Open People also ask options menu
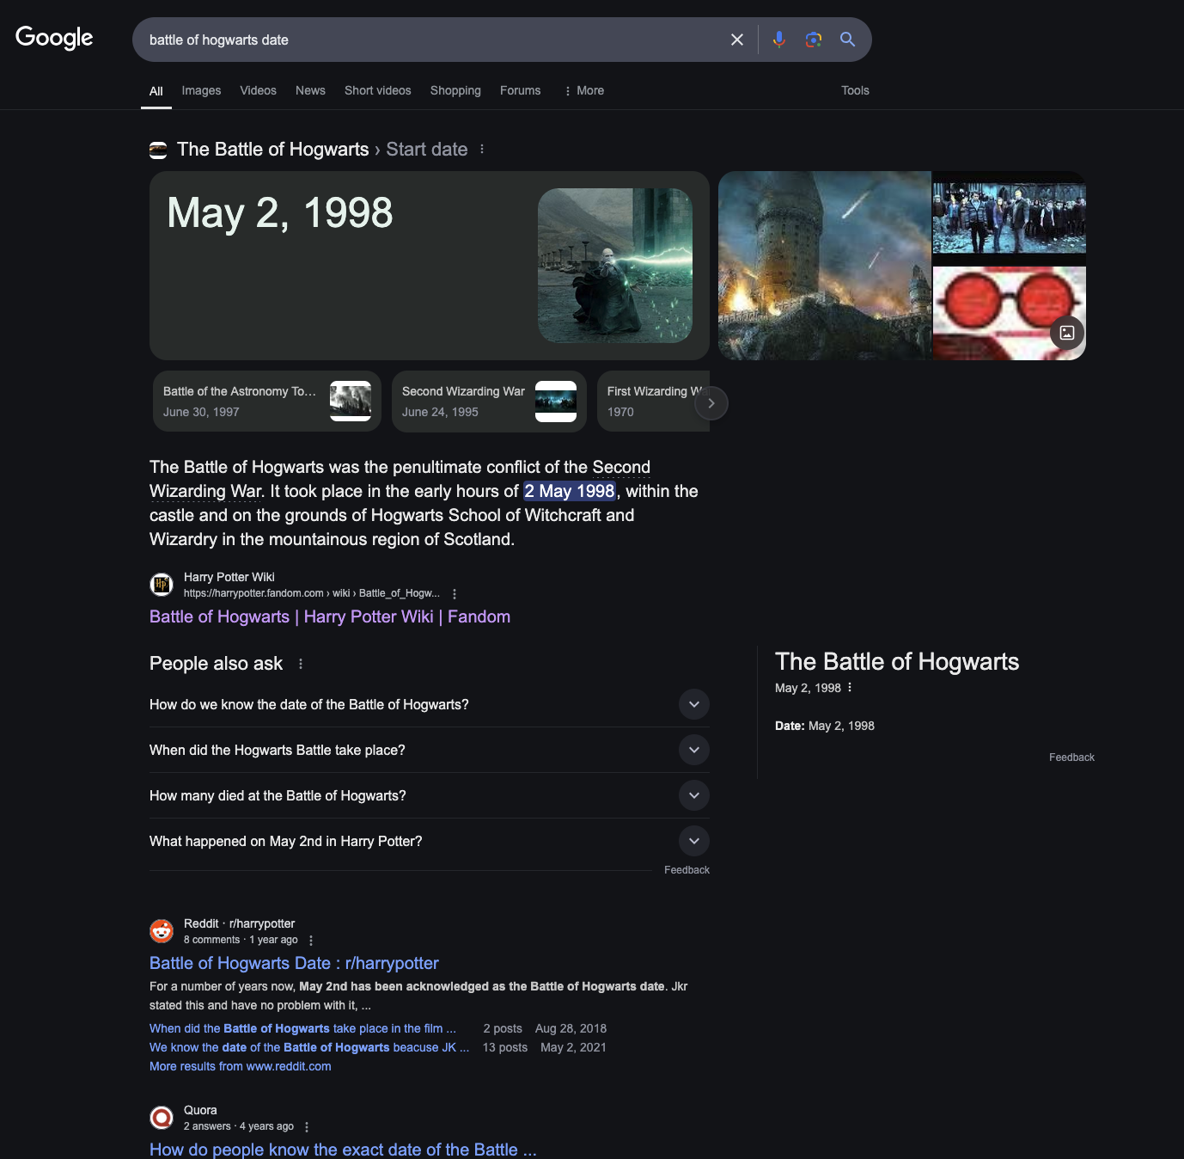 (301, 664)
